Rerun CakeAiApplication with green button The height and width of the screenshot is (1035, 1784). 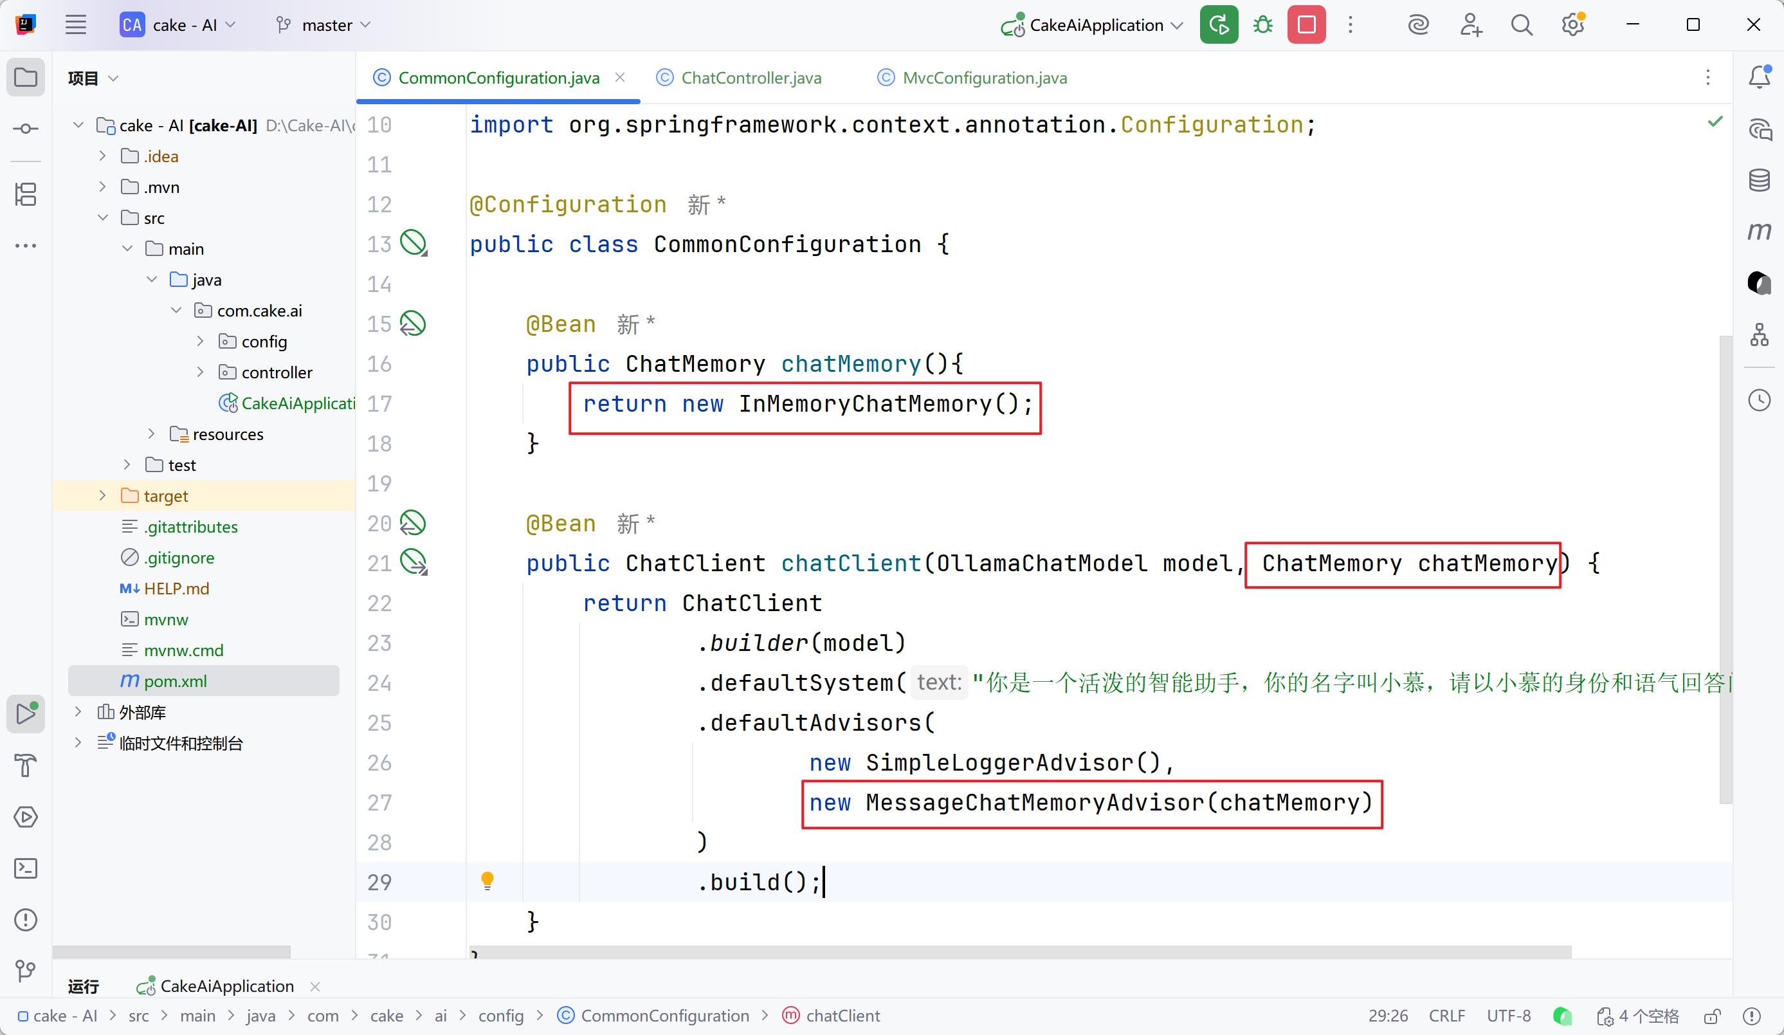(x=1218, y=26)
